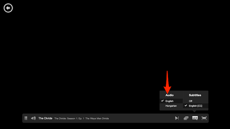Viewport: 230px width, 129px height.
Task: Select English audio track
Action: coord(169,101)
